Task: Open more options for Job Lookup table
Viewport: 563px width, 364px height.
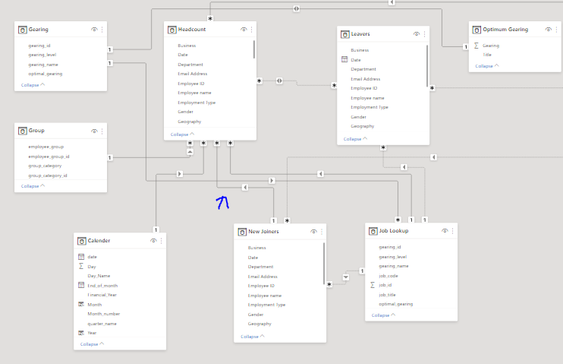Action: click(453, 231)
